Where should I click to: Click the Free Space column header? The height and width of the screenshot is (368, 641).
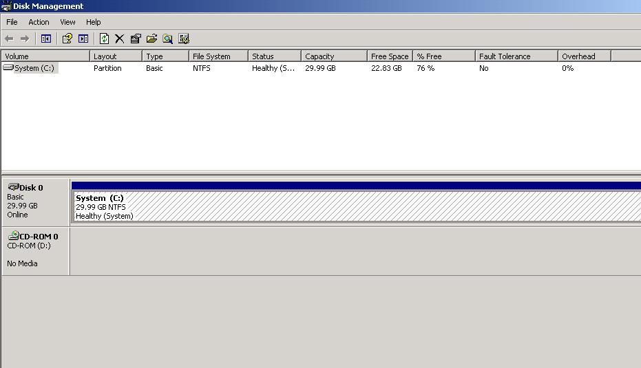coord(389,56)
